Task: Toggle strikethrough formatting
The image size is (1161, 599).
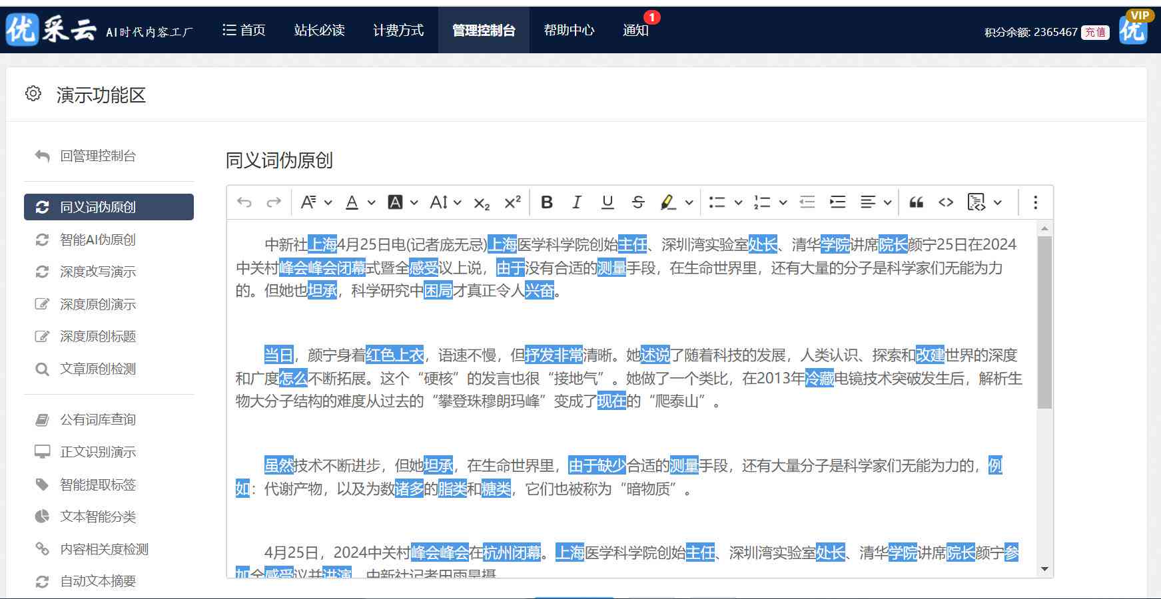Action: [638, 202]
